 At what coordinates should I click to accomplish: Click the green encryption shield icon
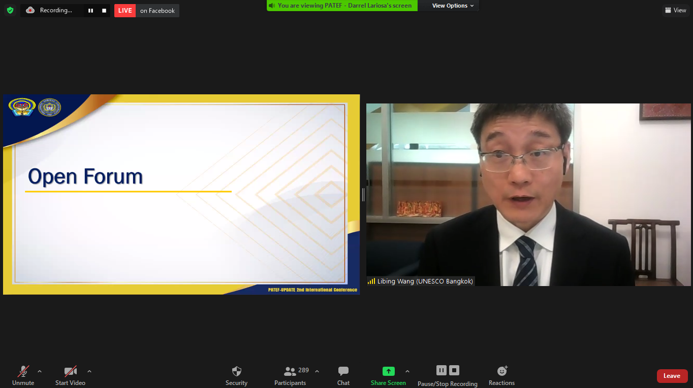[10, 10]
